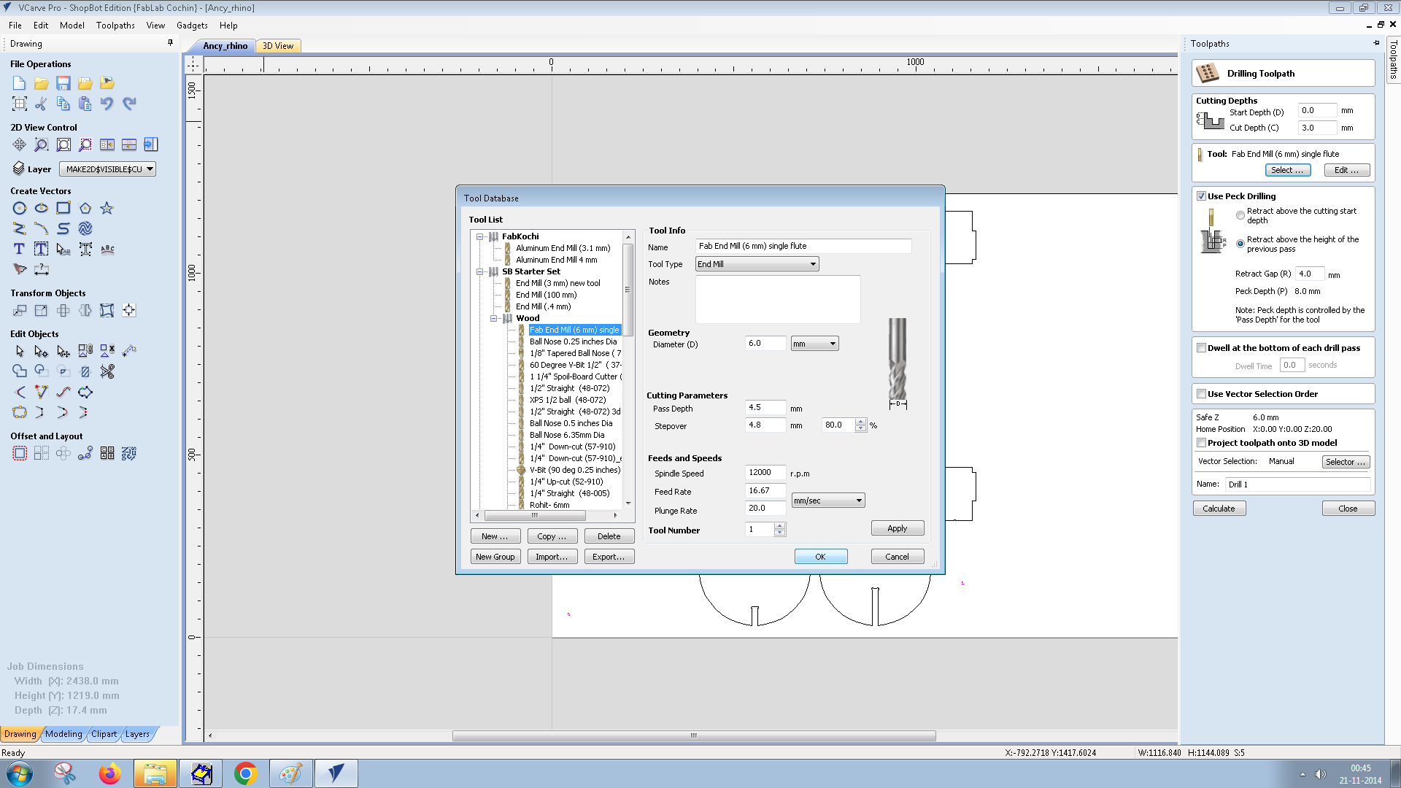Open the Layer dropdown list

pos(107,169)
